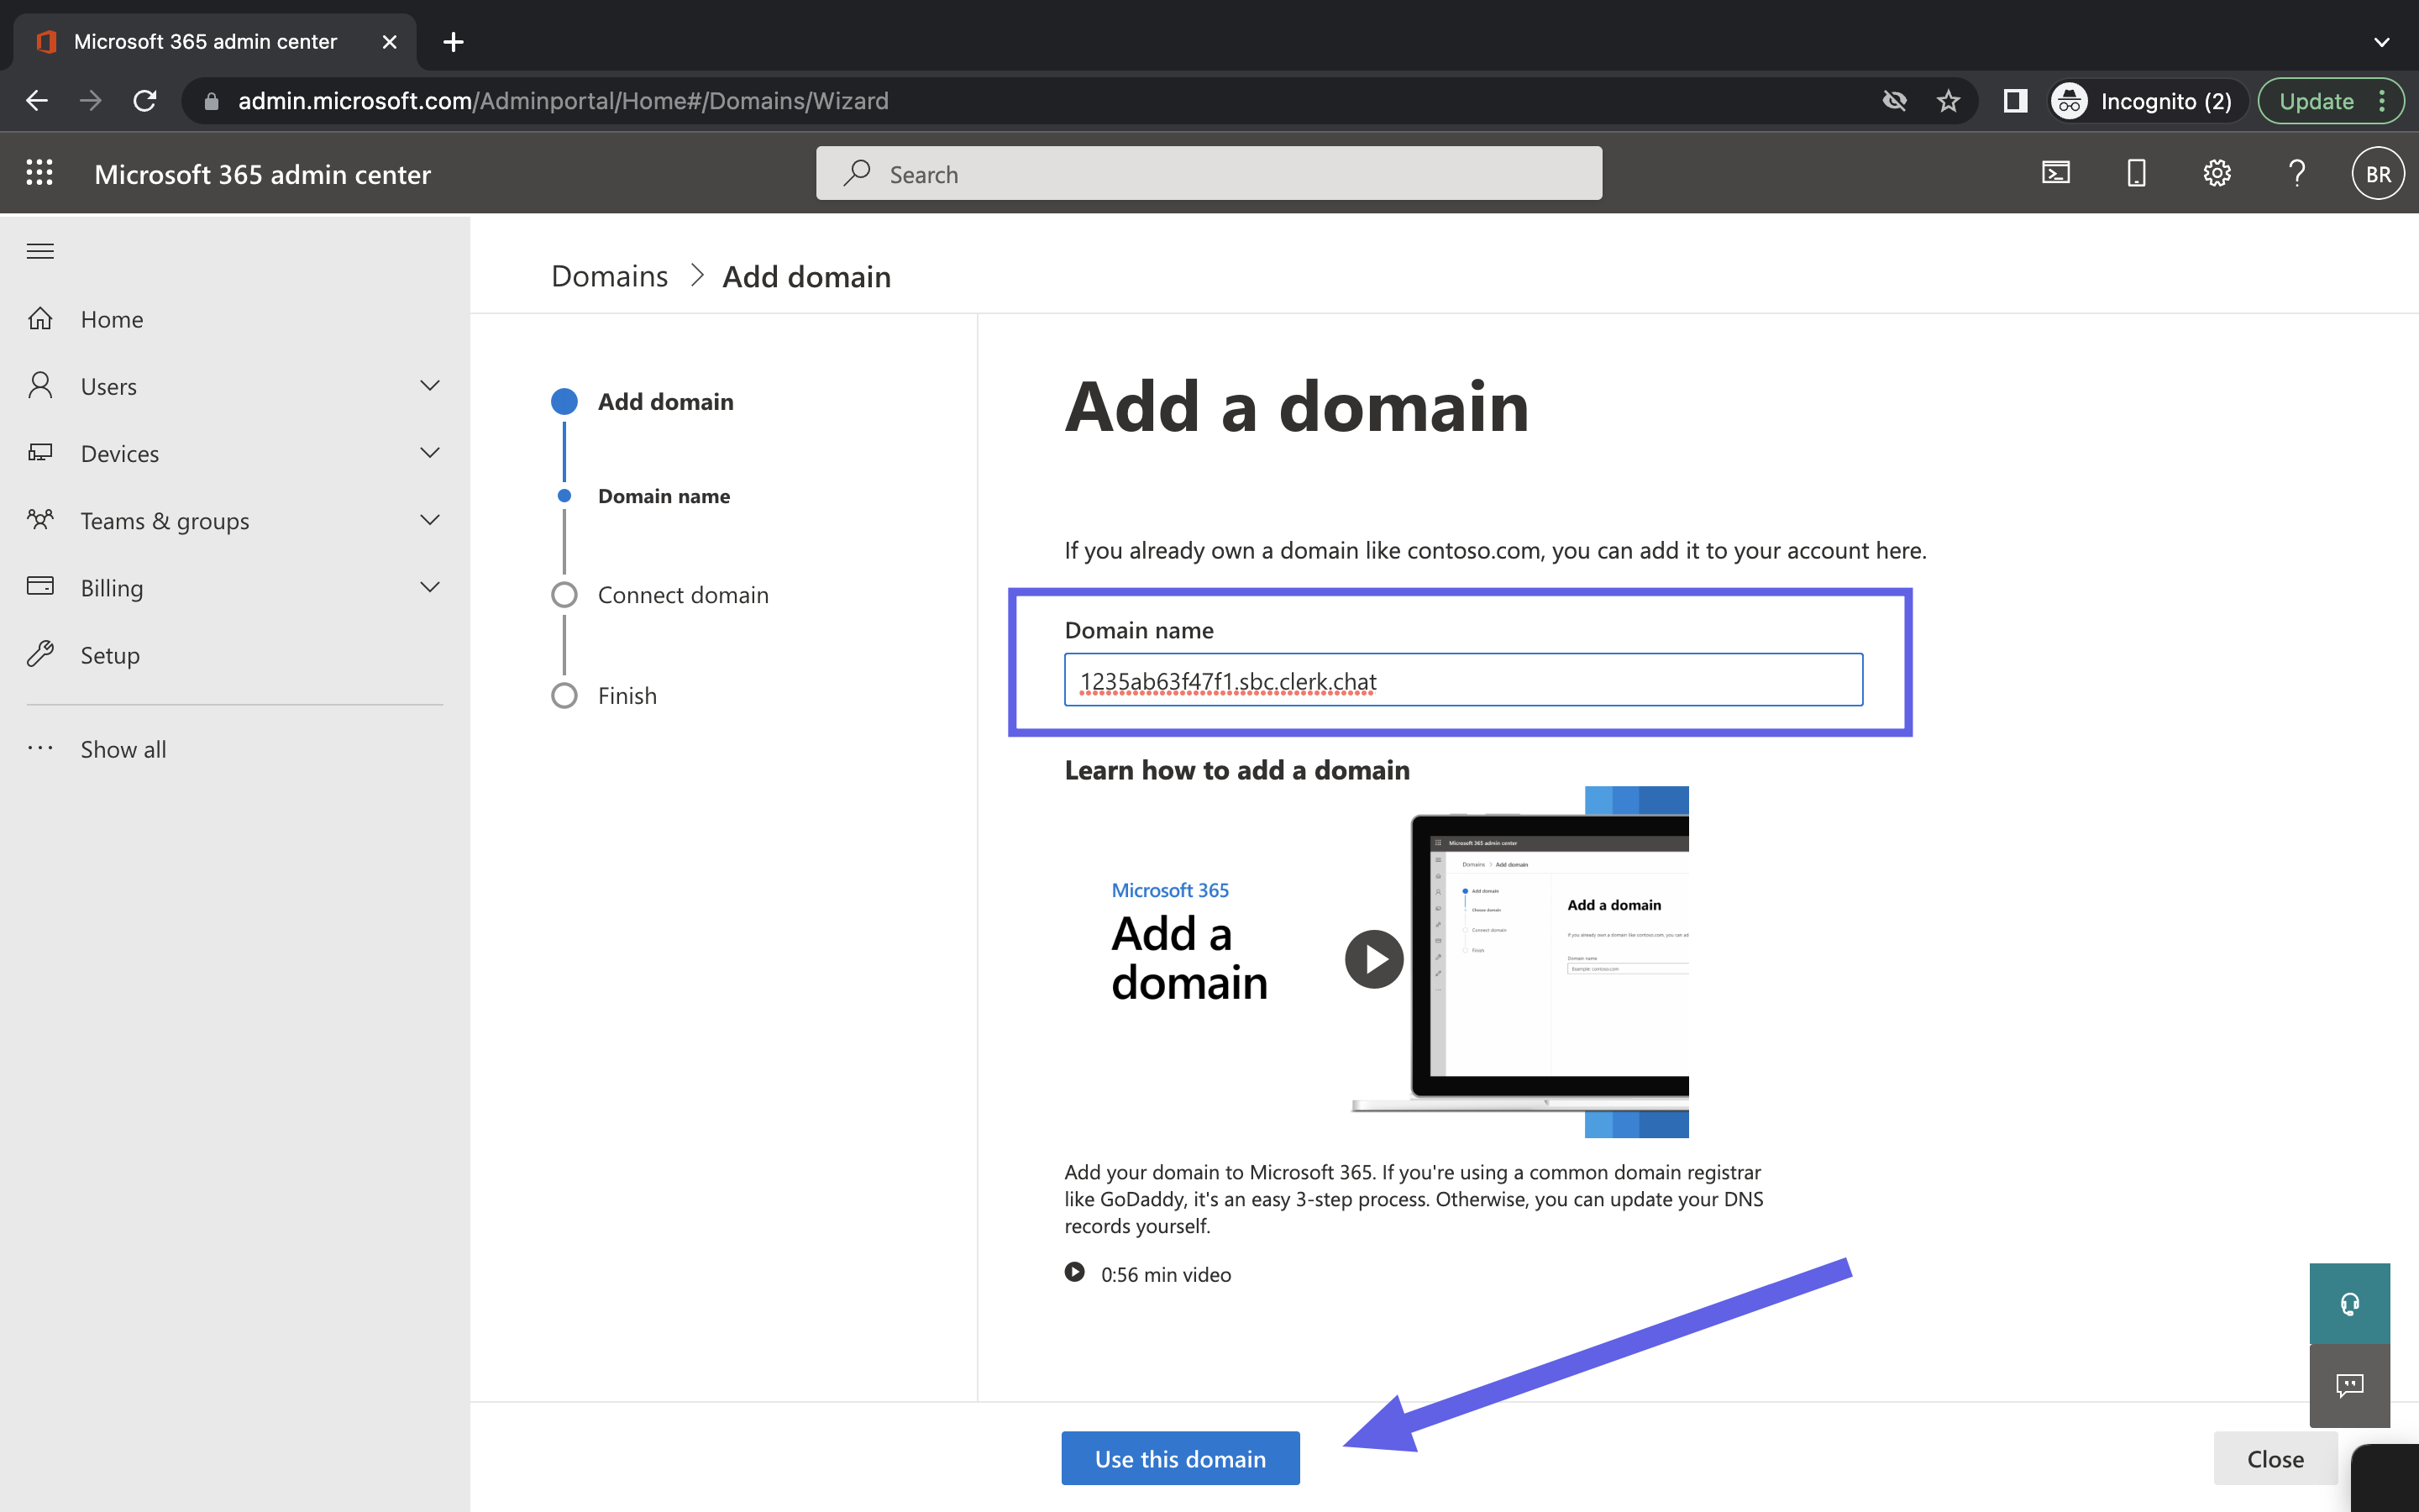
Task: Click the browser back arrow
Action: click(37, 101)
